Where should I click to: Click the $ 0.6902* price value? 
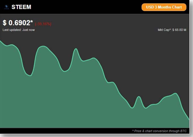pyautogui.click(x=18, y=23)
